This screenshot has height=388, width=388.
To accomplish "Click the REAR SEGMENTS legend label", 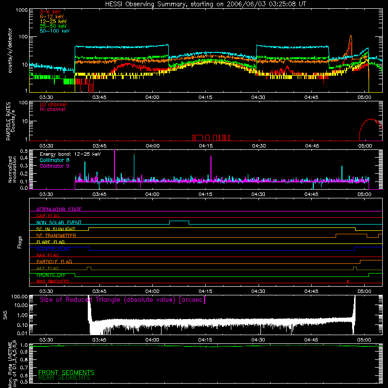I will click(x=64, y=378).
